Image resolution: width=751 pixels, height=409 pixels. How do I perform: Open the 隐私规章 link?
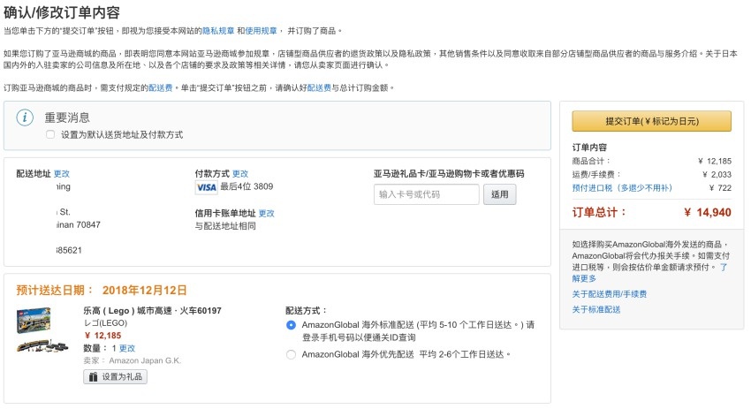pos(218,30)
